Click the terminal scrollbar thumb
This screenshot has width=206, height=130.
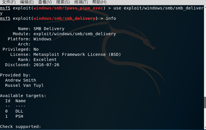click(205, 103)
